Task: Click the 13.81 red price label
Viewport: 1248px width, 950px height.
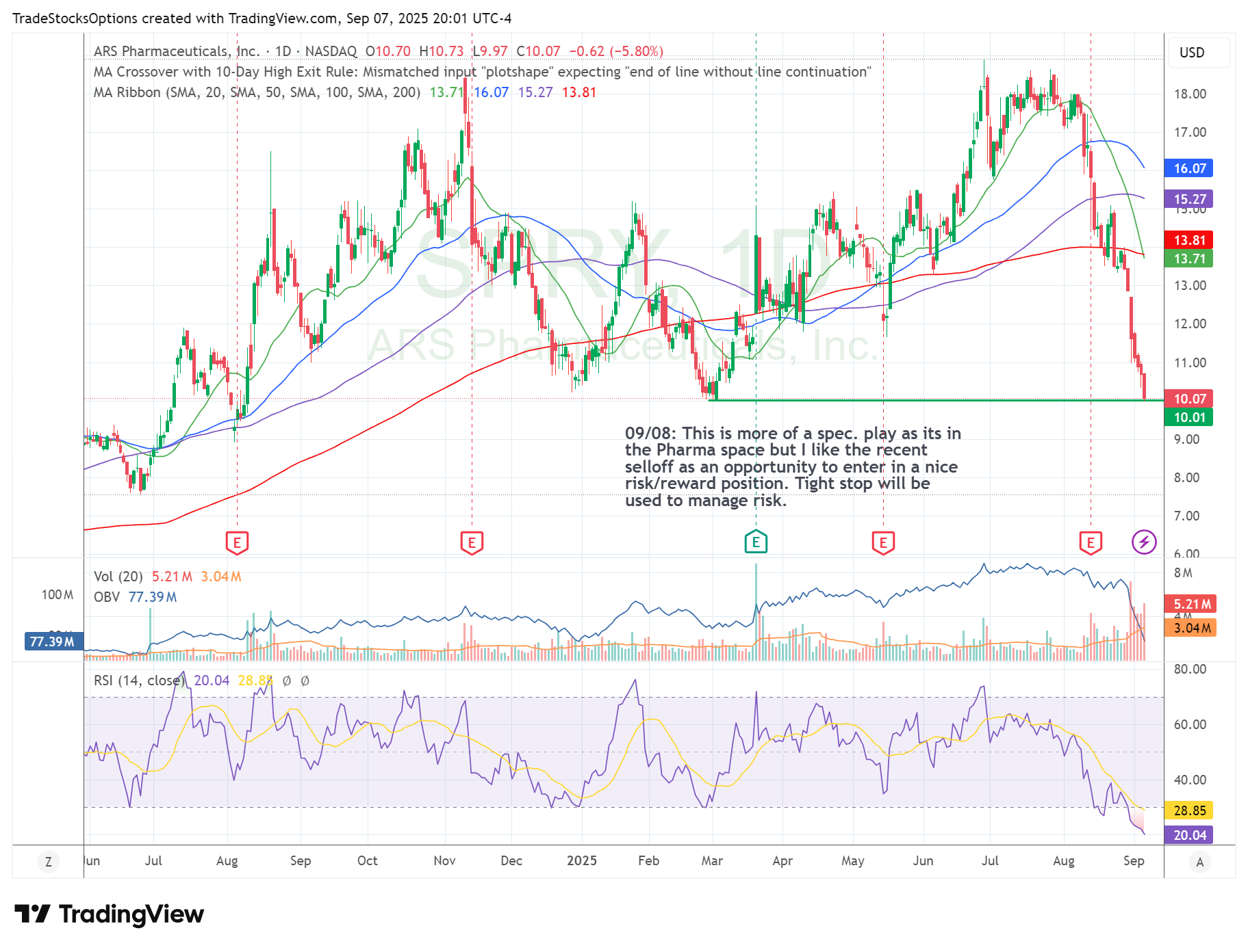Action: (x=1189, y=240)
